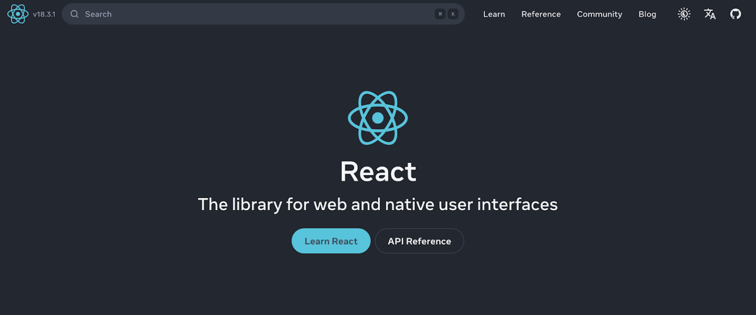Click into the Search input field
This screenshot has height=315, width=756.
(197, 14)
